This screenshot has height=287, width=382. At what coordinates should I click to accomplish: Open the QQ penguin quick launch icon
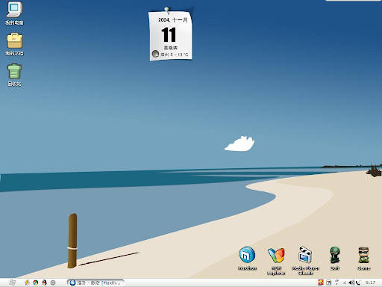44,283
